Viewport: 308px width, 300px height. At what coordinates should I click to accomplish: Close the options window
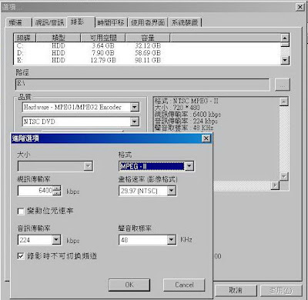[x=300, y=7]
